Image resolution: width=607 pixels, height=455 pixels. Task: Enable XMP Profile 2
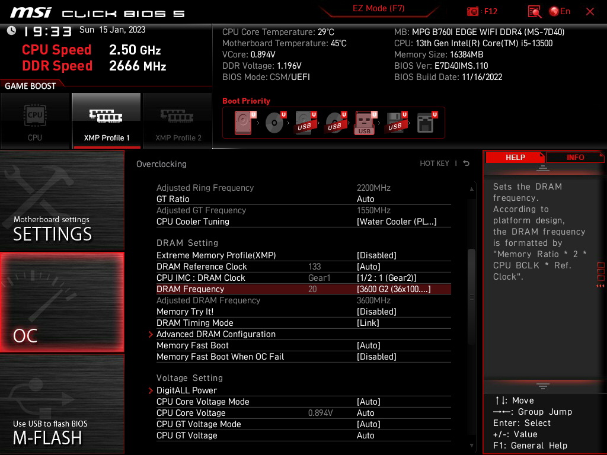pos(178,121)
